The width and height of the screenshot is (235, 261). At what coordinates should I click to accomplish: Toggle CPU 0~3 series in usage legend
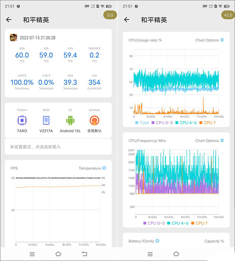tap(162, 123)
